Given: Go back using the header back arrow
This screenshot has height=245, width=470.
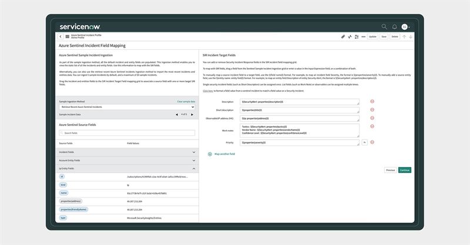Looking at the screenshot, I should [x=60, y=36].
